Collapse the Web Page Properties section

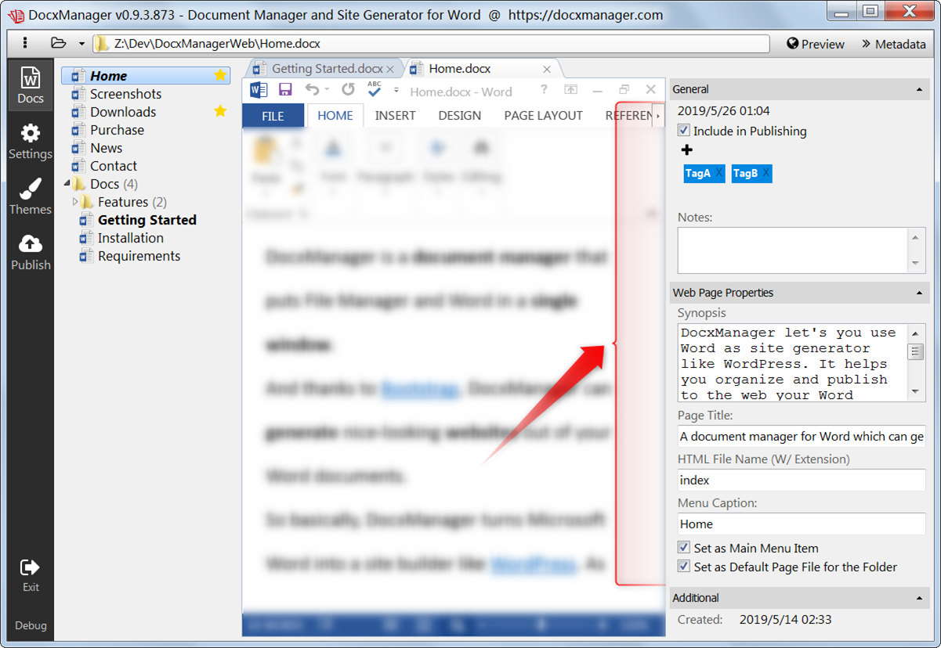click(919, 293)
